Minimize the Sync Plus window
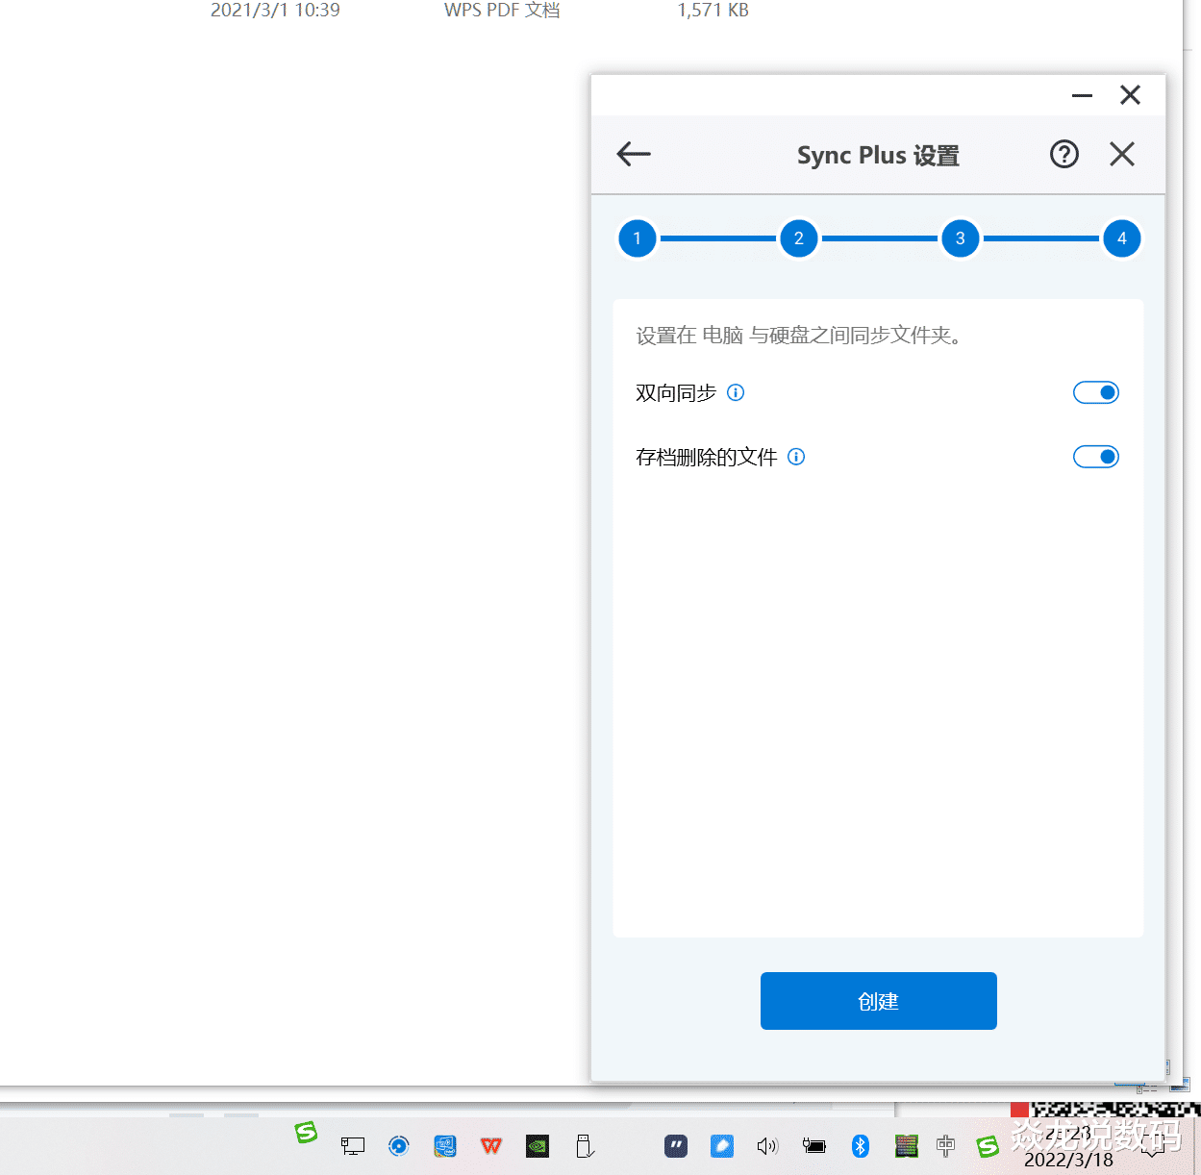 [x=1082, y=95]
